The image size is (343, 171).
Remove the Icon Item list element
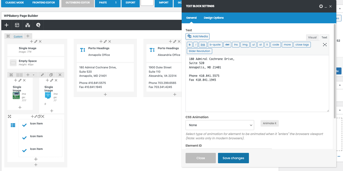click(x=43, y=116)
